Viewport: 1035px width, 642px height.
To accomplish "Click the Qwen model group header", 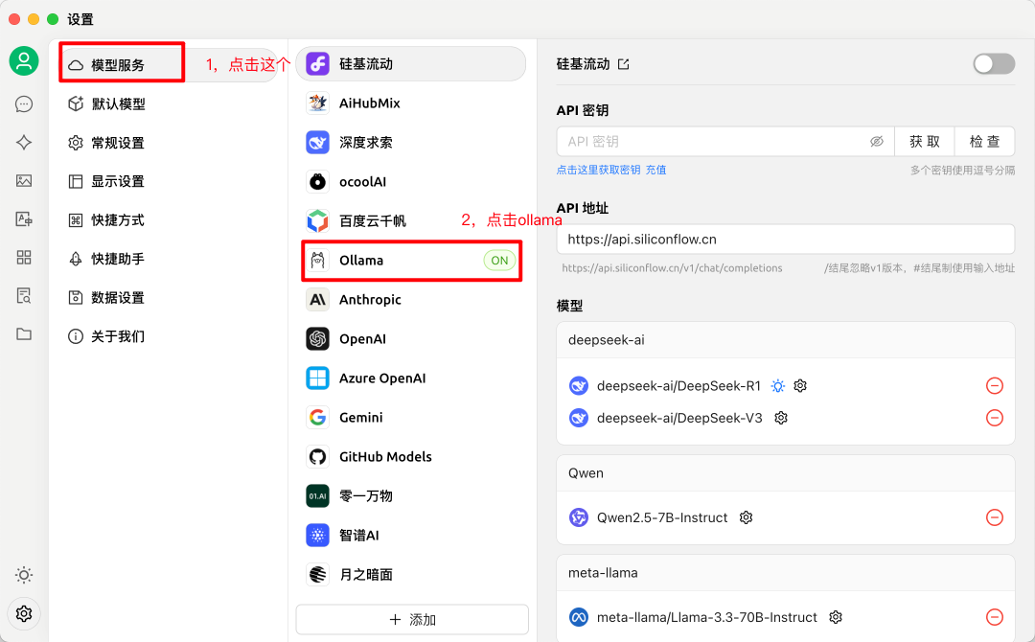I will tap(786, 473).
